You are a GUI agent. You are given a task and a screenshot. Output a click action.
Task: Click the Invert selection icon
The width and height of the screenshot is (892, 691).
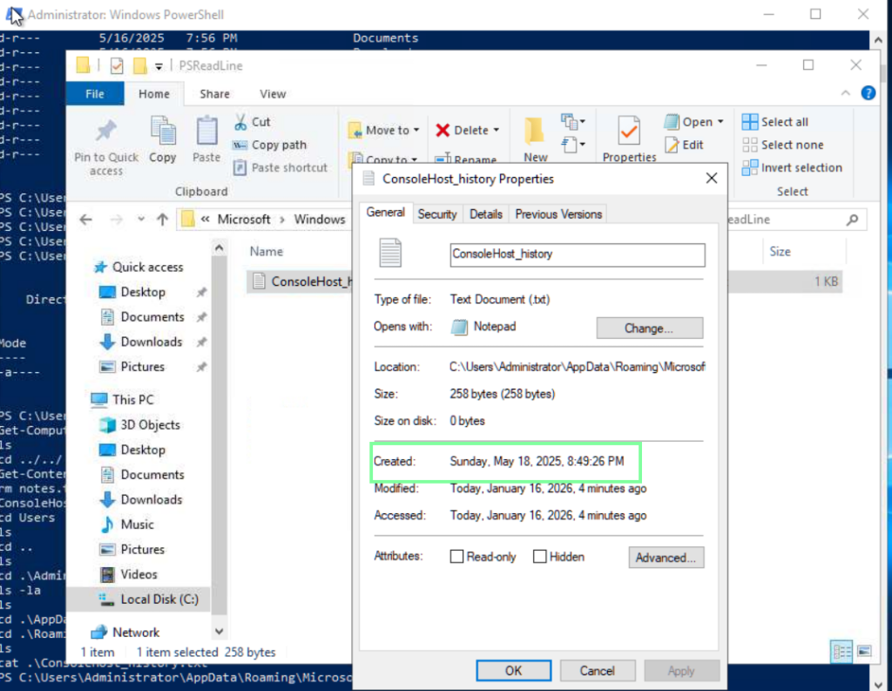(x=750, y=168)
